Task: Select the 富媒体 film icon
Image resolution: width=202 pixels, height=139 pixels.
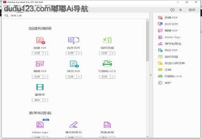Action: click(x=40, y=87)
